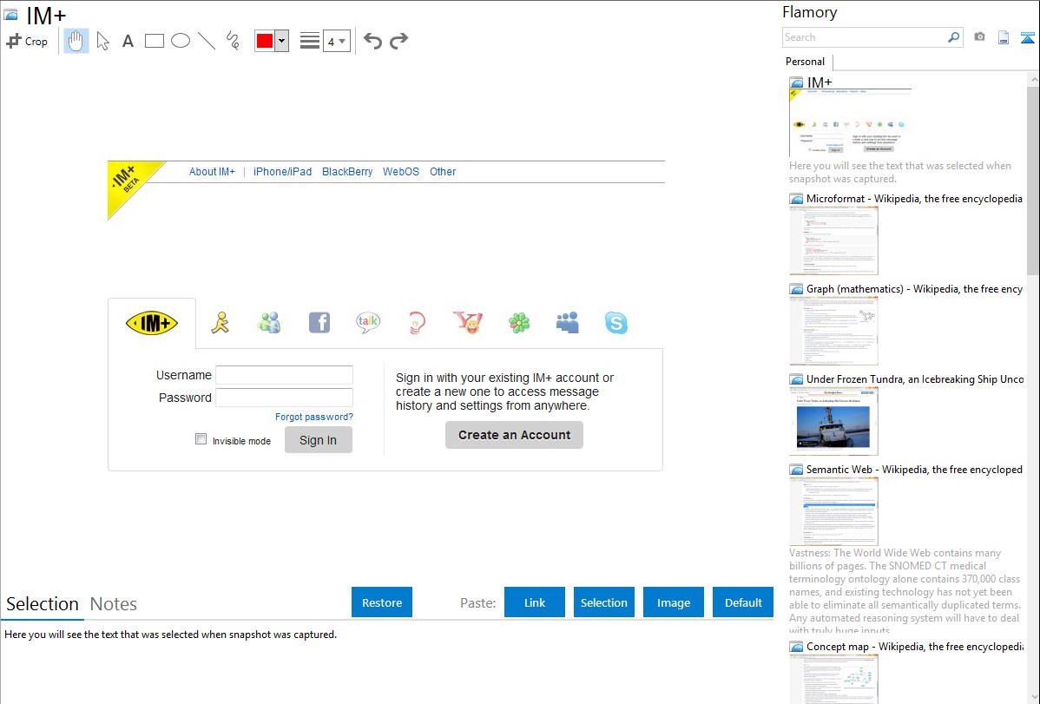Open the BlackBerry link
1040x704 pixels.
coord(347,172)
